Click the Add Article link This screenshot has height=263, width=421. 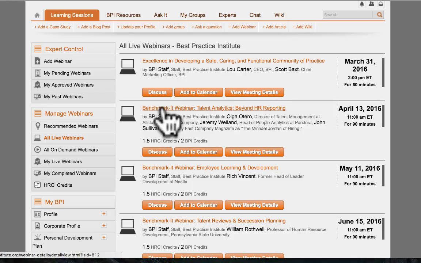click(274, 27)
